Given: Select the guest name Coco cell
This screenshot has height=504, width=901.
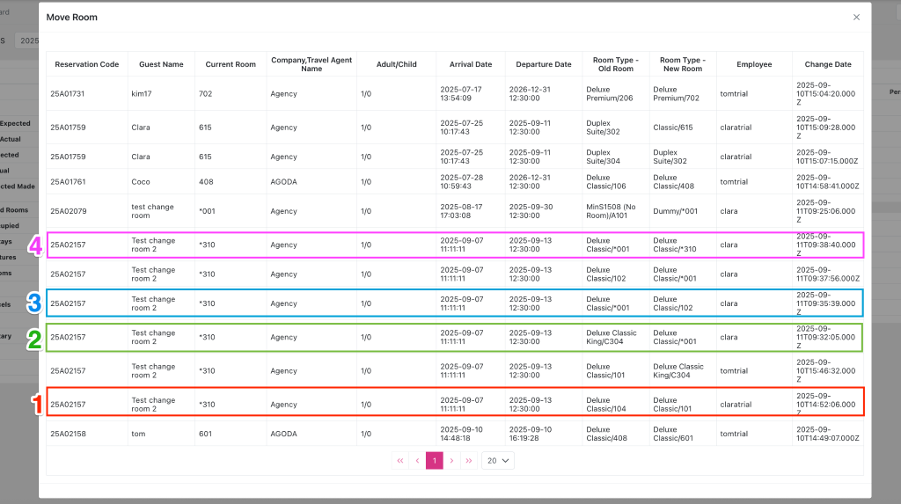Looking at the screenshot, I should [140, 182].
